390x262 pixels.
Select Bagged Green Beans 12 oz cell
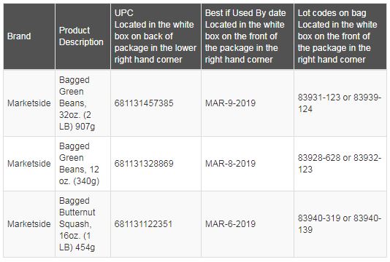click(83, 164)
